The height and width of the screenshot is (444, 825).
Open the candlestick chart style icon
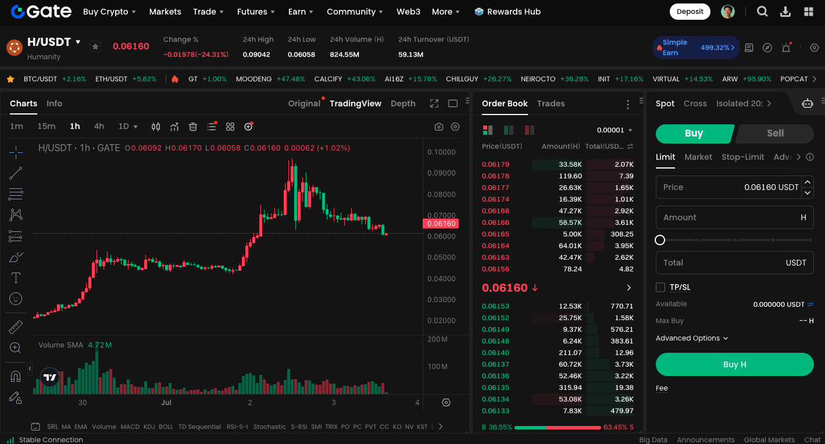click(x=156, y=127)
